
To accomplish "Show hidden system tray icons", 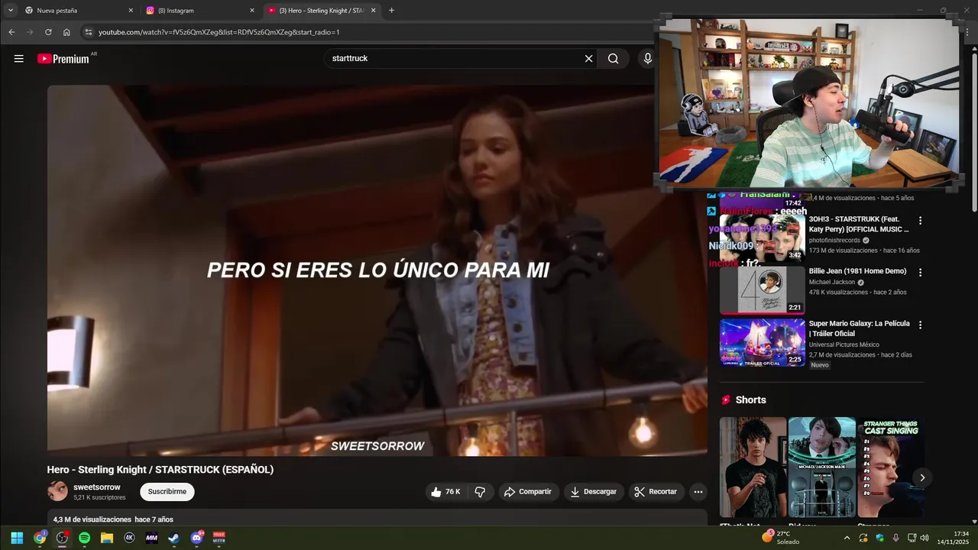I will click(847, 538).
